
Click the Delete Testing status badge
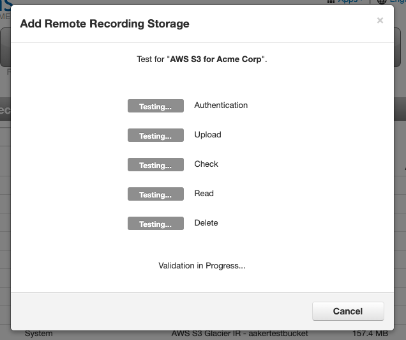pos(156,224)
